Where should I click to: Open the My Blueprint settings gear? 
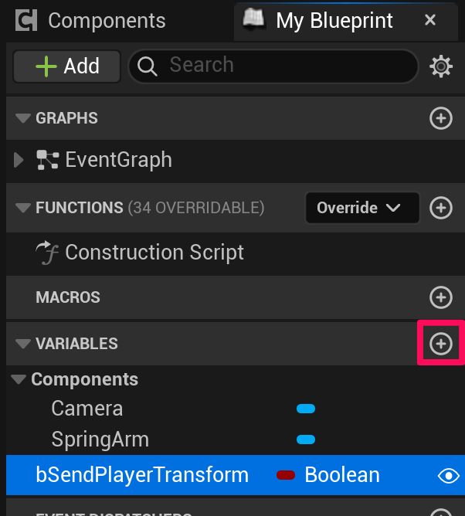[441, 66]
